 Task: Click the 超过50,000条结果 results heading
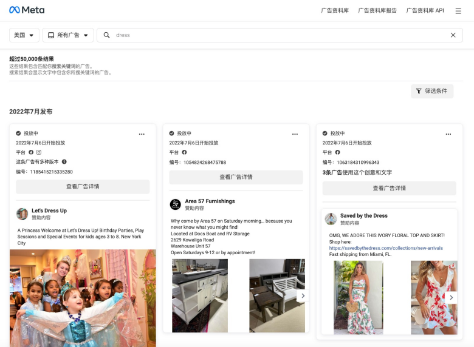tap(32, 59)
